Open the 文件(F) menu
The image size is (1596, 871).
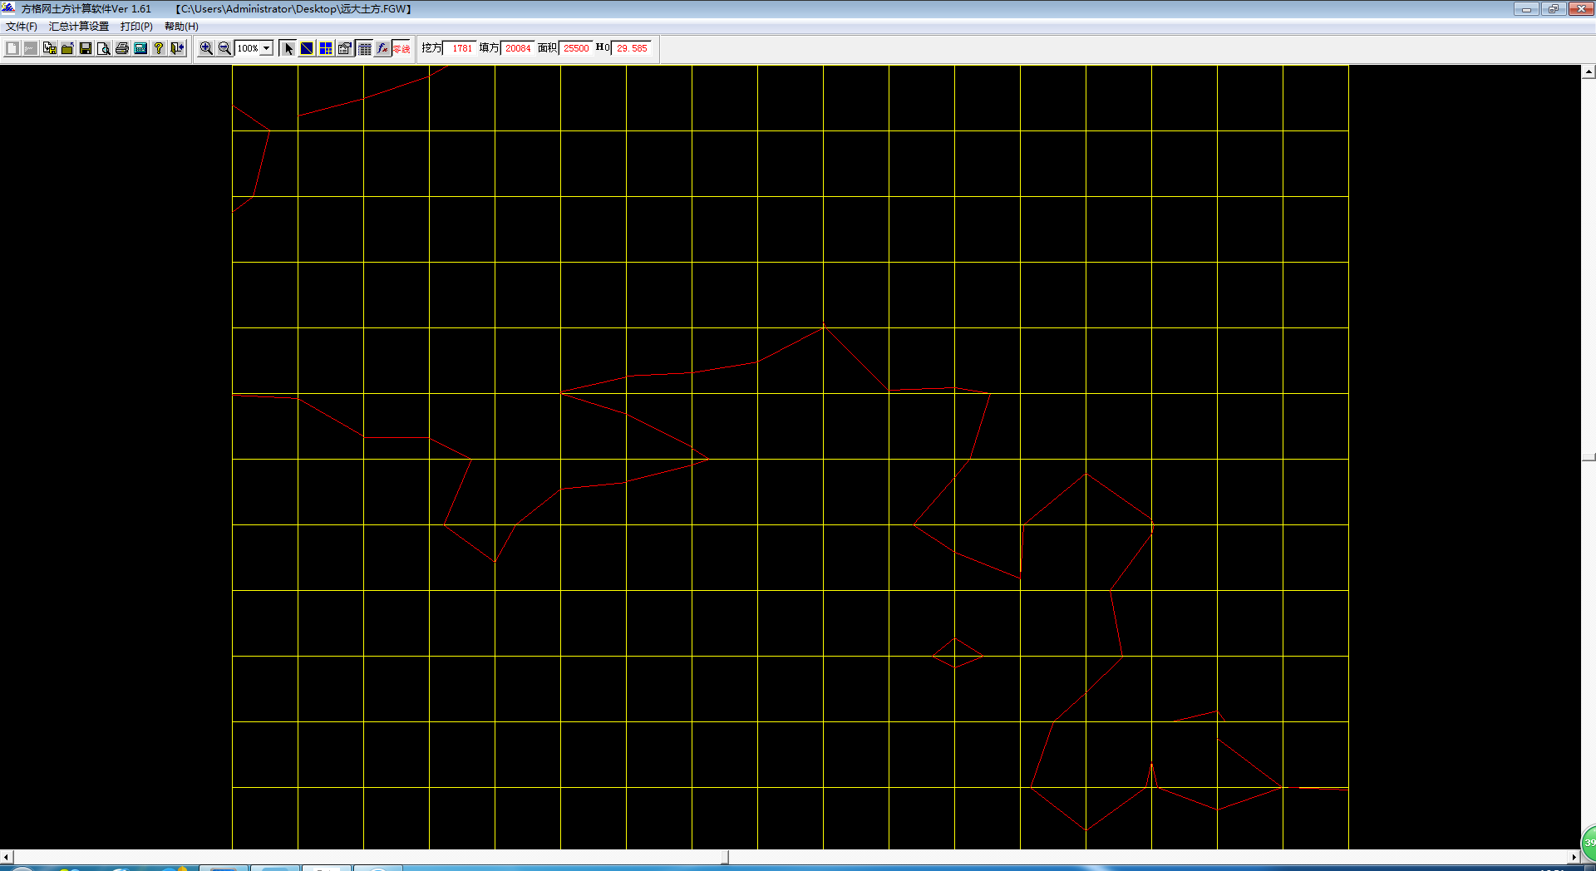coord(22,27)
